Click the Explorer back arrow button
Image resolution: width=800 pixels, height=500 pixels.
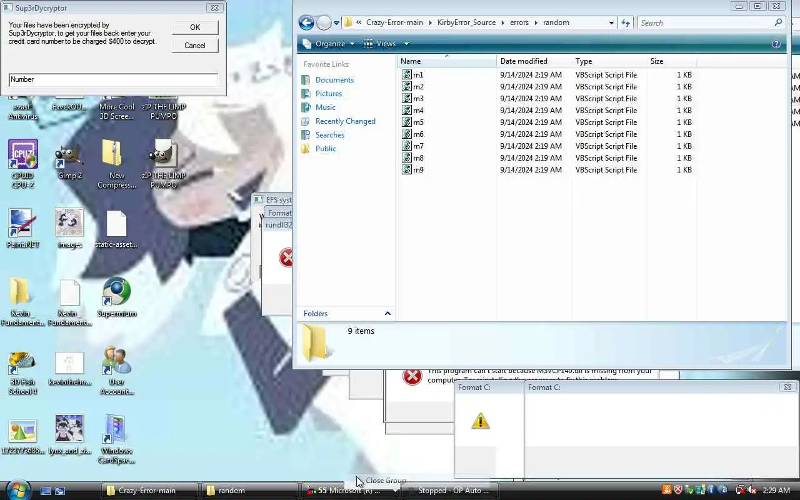coord(306,23)
